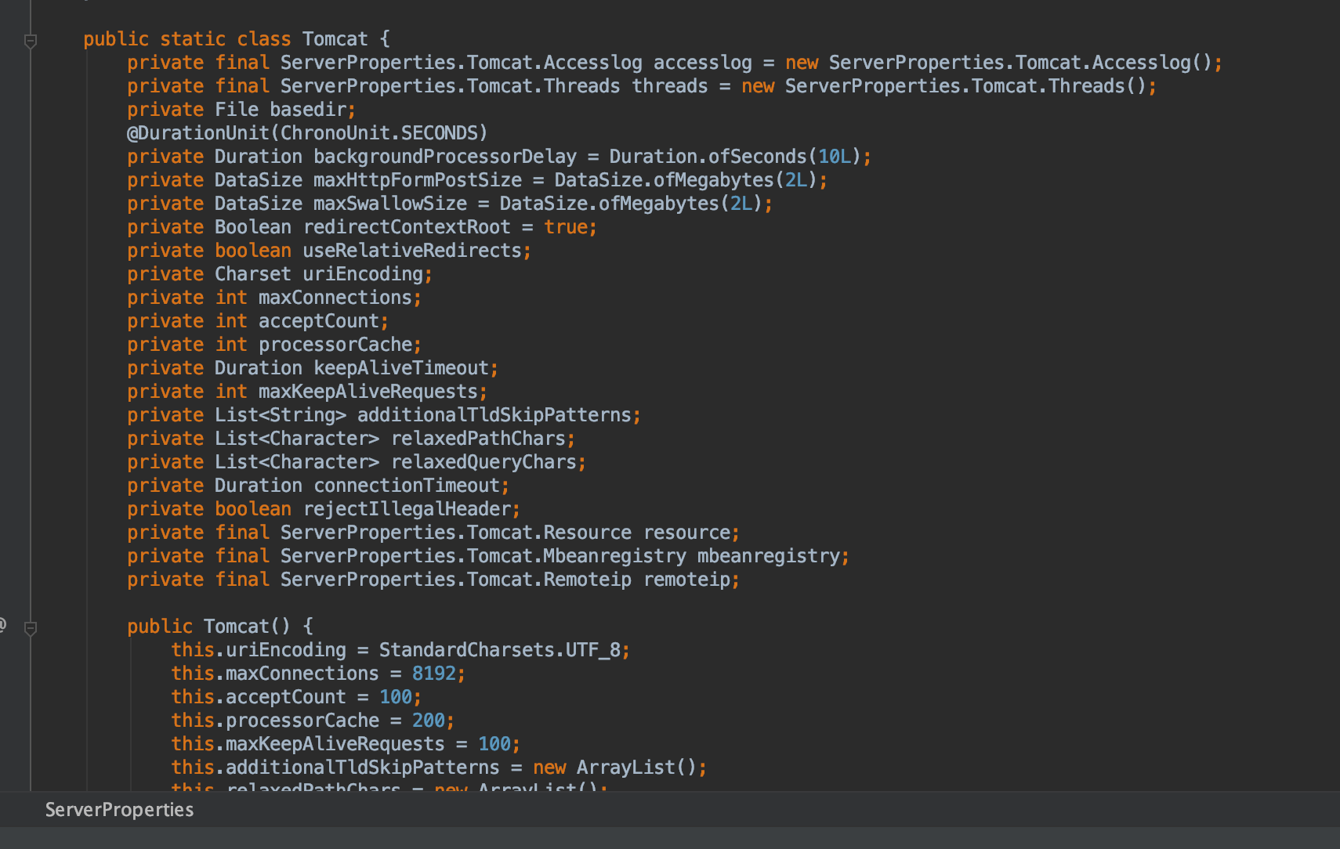The width and height of the screenshot is (1340, 849).
Task: Click uriEncoding in its Charset declaration
Action: (x=363, y=274)
